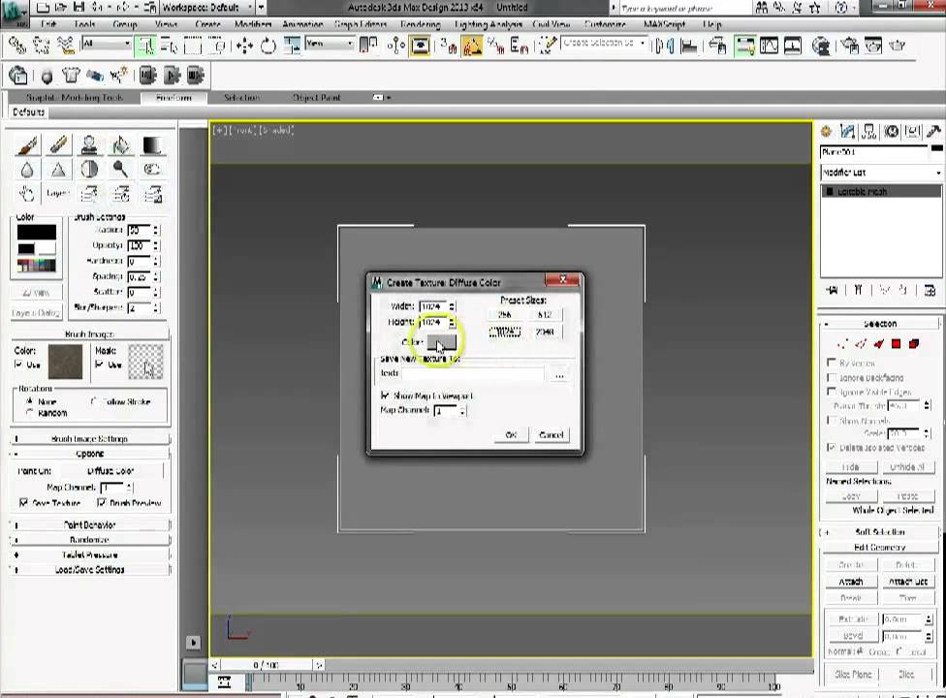Image resolution: width=946 pixels, height=698 pixels.
Task: Switch to the Selection ribbon tab
Action: click(242, 97)
